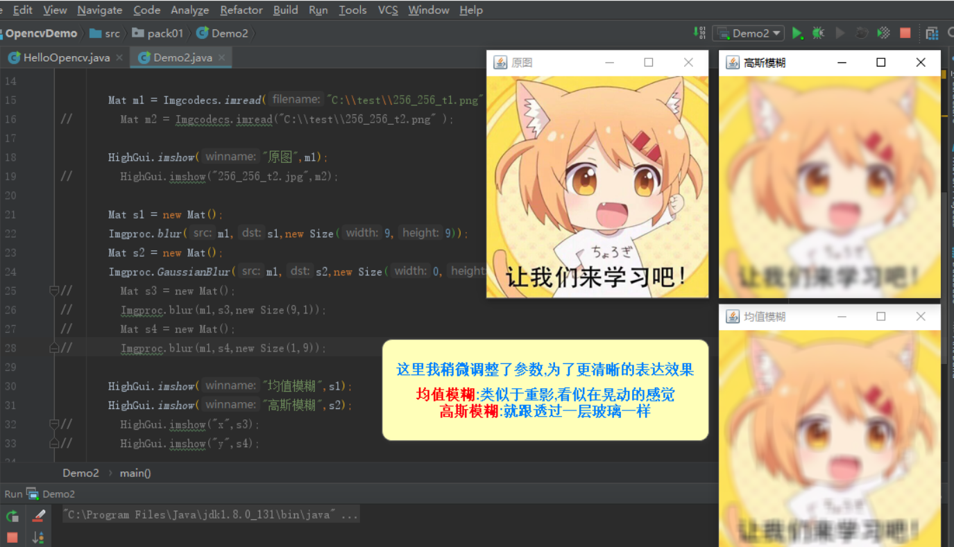
Task: Open the Code menu
Action: click(147, 10)
